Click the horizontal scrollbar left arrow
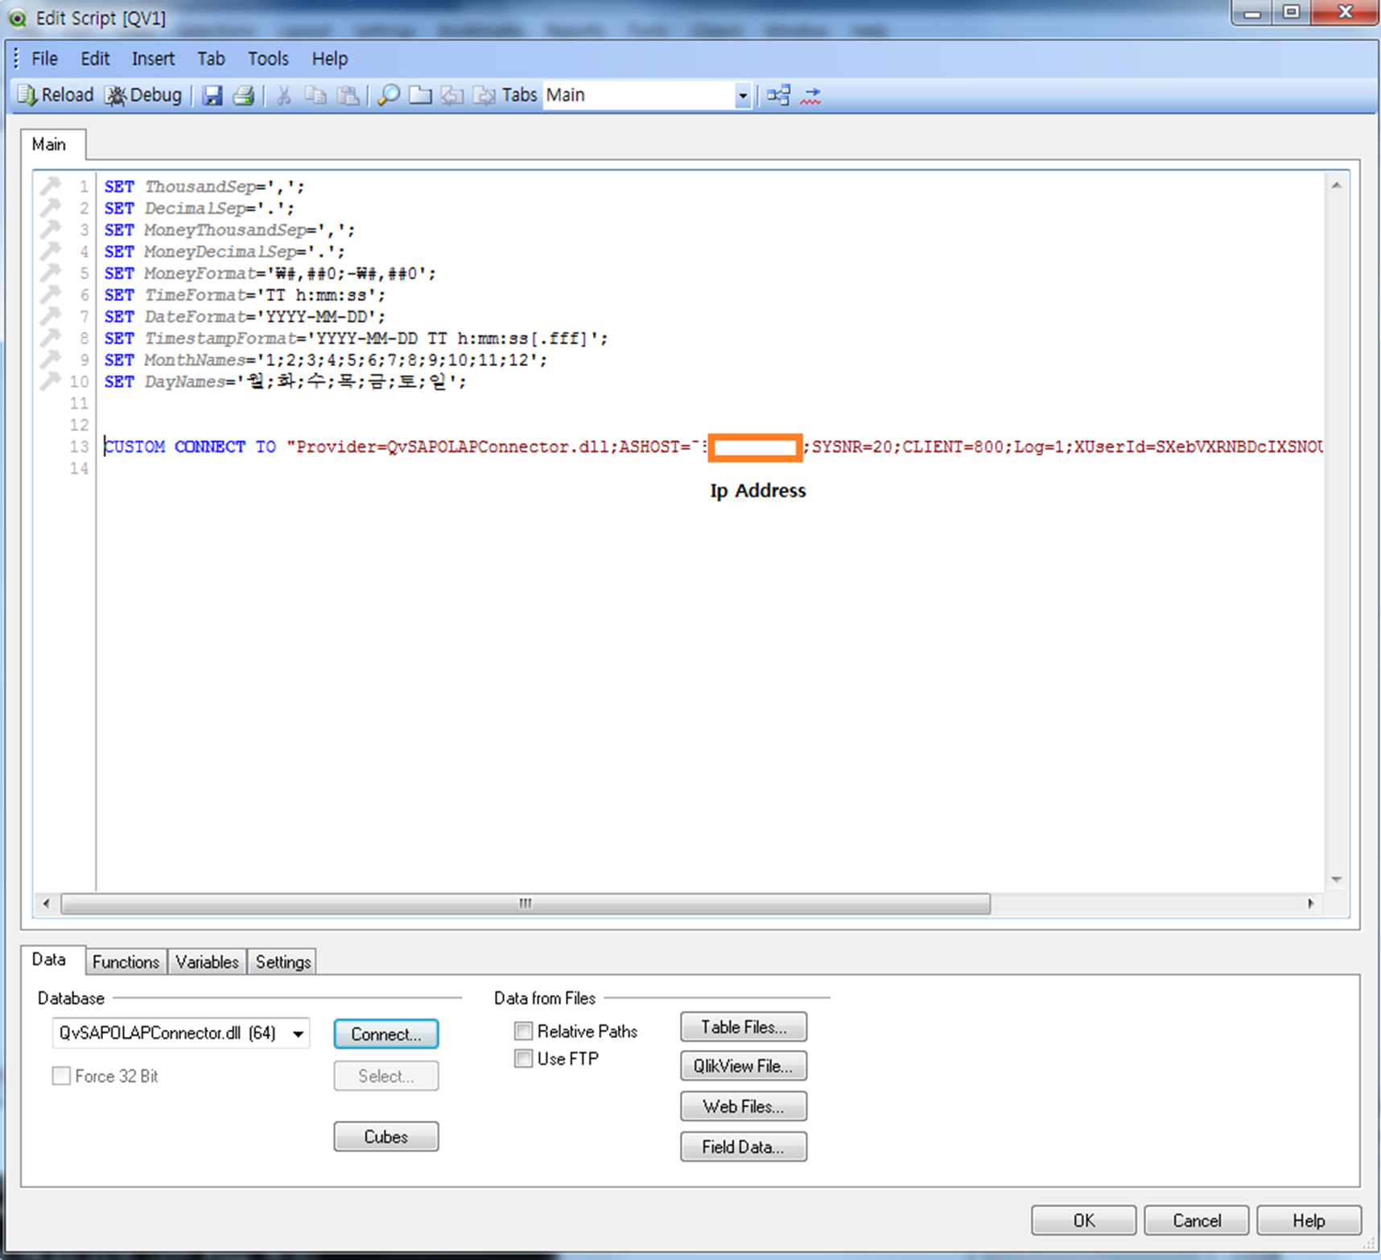Screen dimensions: 1381x1260 47,904
